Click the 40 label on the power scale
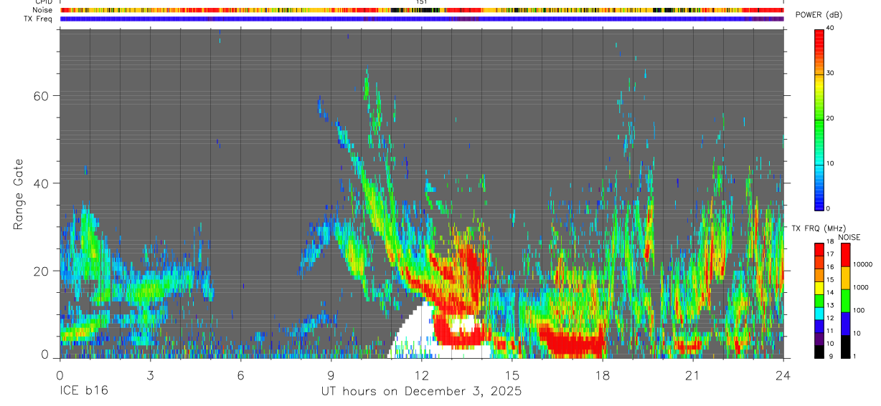881x406 pixels. [x=829, y=28]
